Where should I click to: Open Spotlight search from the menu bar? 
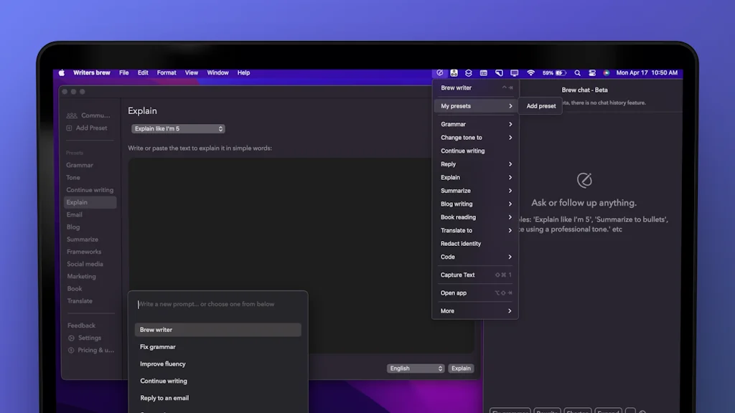click(x=577, y=72)
